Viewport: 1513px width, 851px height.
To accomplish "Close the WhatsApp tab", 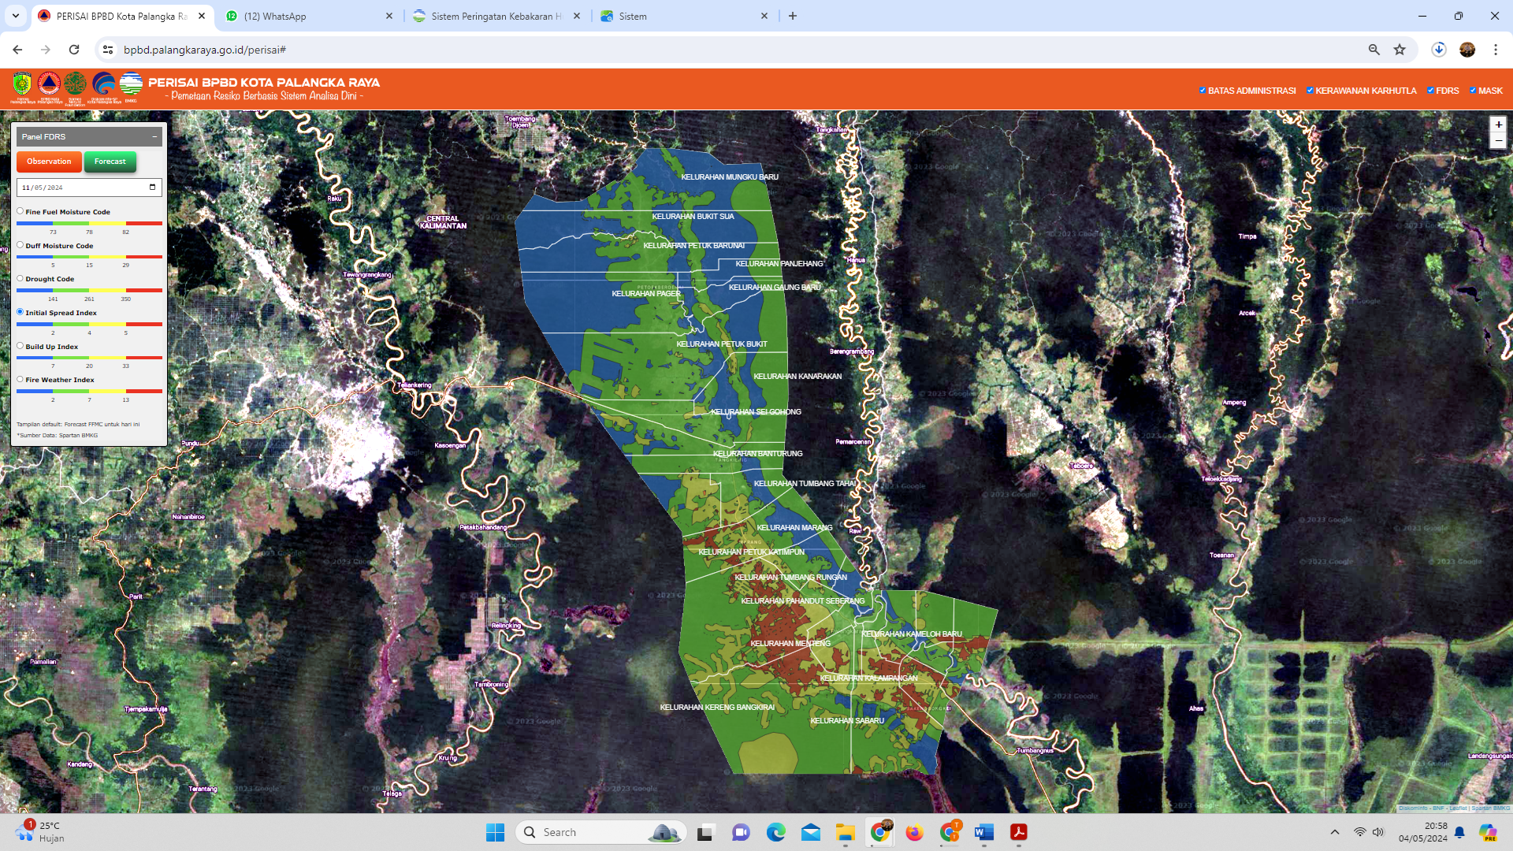I will point(389,16).
